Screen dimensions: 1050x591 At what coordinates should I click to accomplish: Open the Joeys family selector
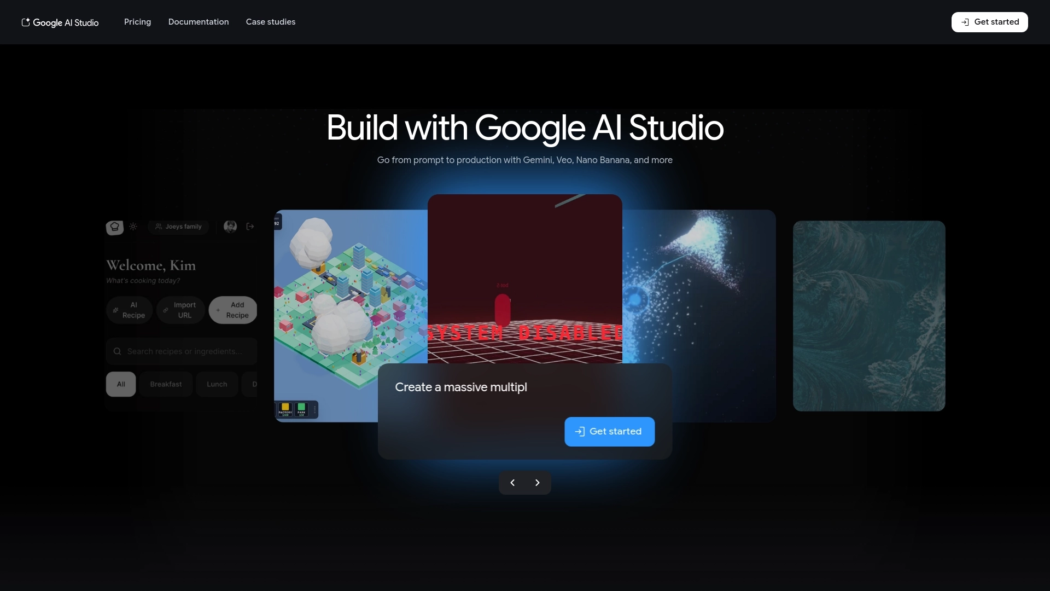pyautogui.click(x=178, y=227)
